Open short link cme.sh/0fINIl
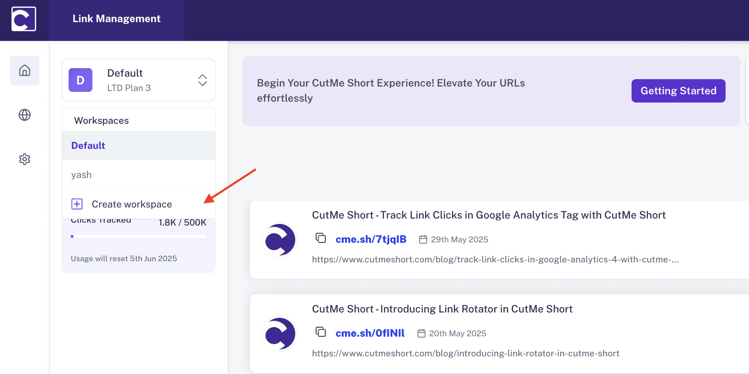This screenshot has height=374, width=749. 370,333
